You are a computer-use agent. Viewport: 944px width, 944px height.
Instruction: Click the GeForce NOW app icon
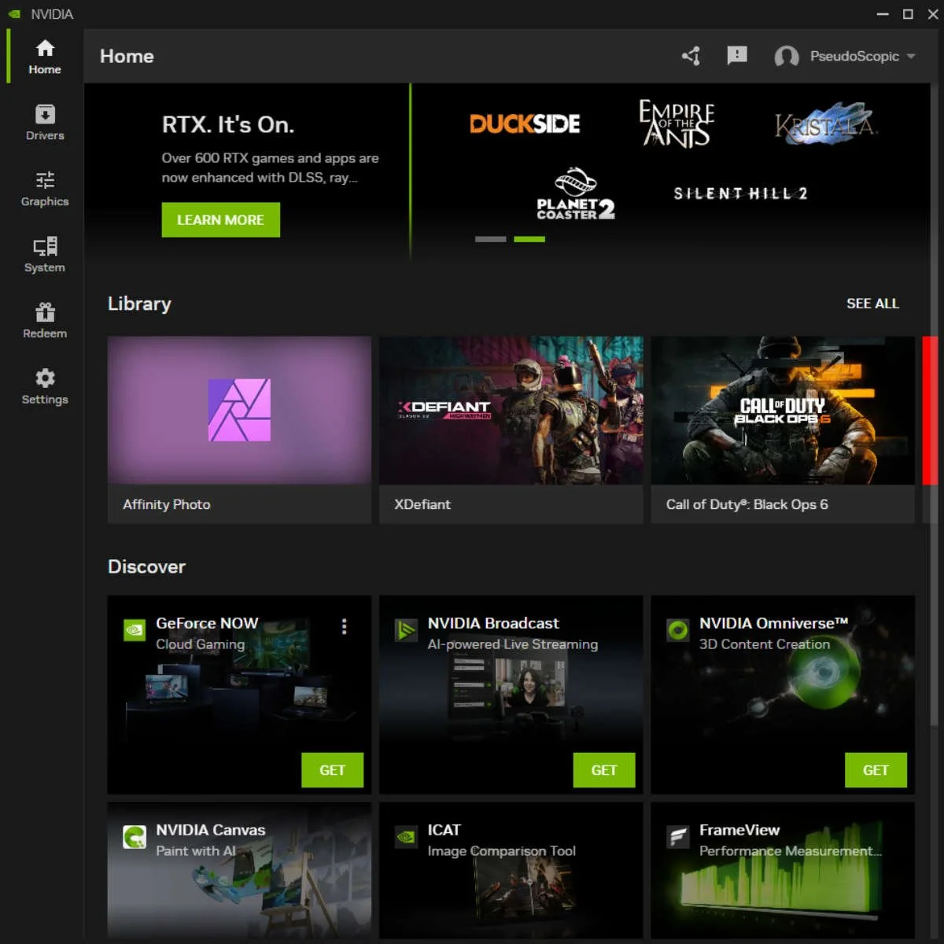(x=134, y=629)
